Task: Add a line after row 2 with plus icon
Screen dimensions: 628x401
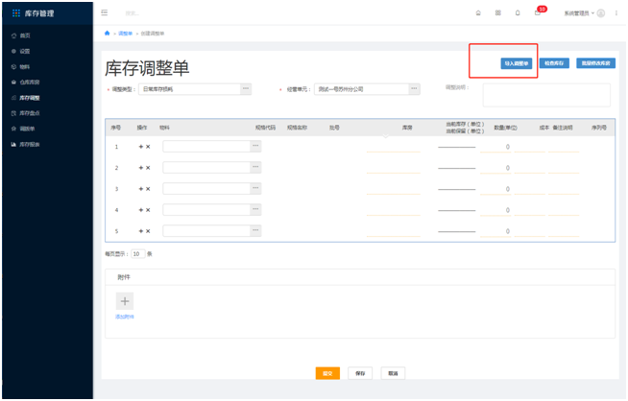Action: coord(141,168)
